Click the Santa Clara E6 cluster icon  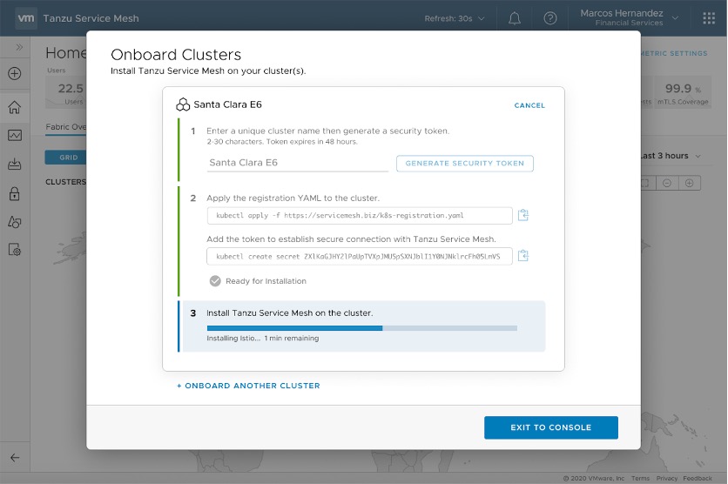(183, 104)
